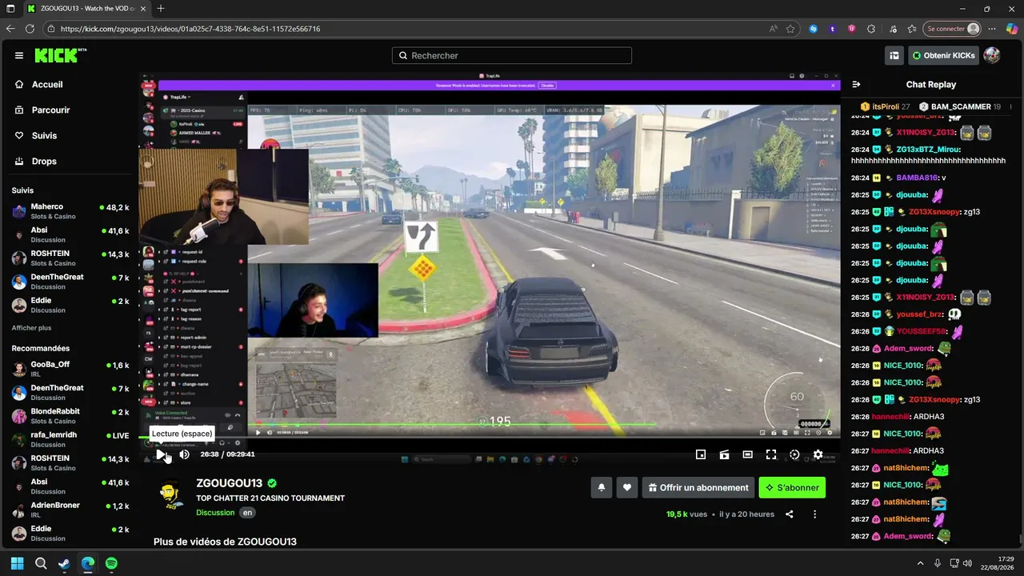Follow ZGOUGOU13 with the heart button

627,487
